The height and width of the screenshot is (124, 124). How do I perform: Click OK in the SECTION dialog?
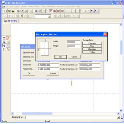pyautogui.click(x=29, y=73)
